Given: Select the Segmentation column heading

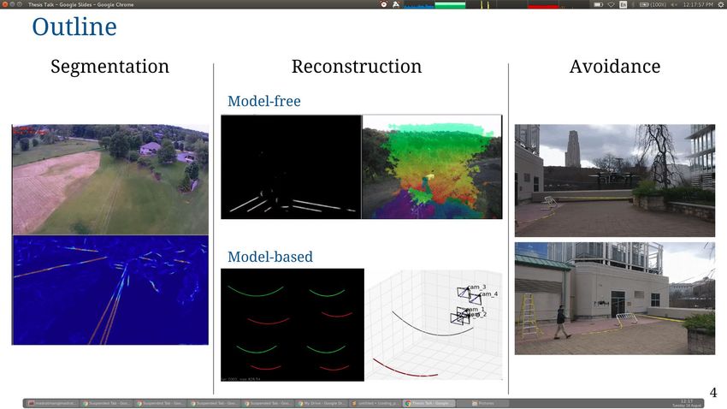Looking at the screenshot, I should 109,67.
